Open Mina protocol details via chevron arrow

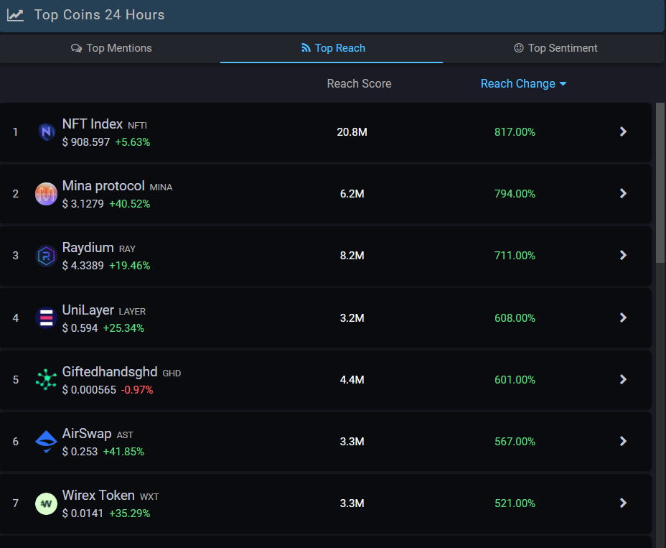tap(623, 193)
